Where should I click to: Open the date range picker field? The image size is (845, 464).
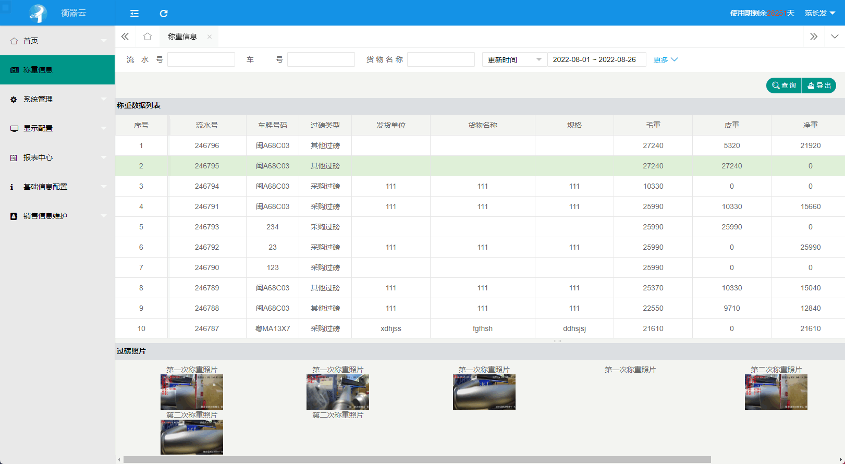tap(596, 59)
